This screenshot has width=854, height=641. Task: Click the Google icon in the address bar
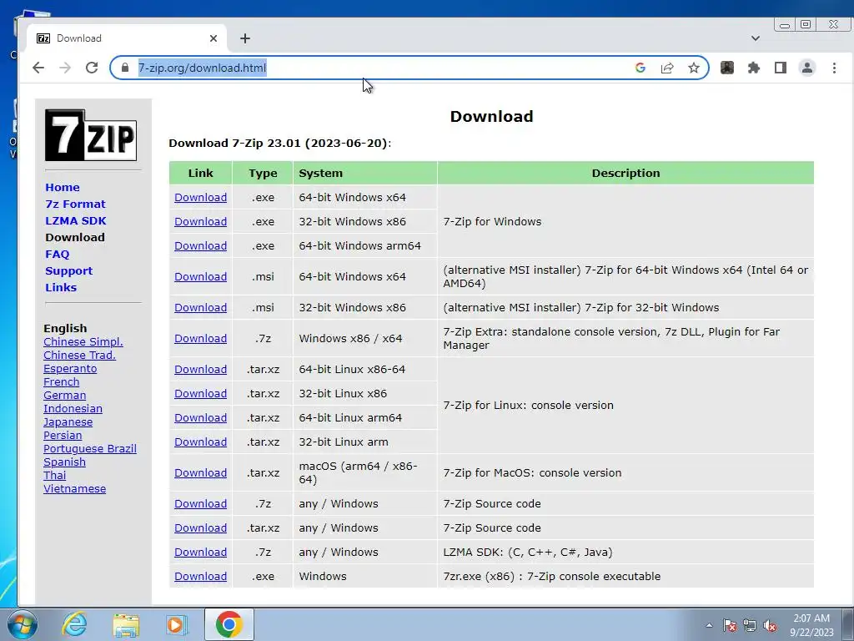640,68
